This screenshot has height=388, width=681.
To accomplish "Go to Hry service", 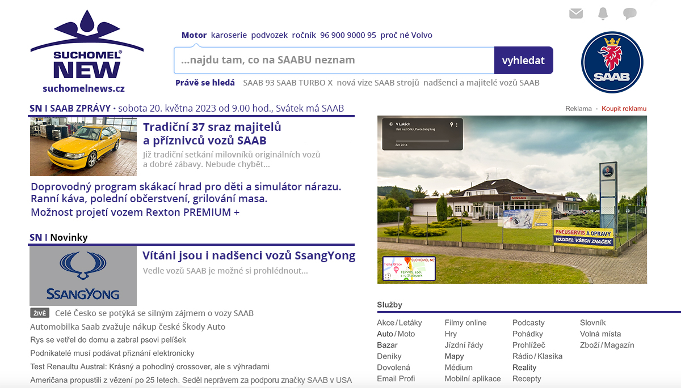I will [x=451, y=334].
